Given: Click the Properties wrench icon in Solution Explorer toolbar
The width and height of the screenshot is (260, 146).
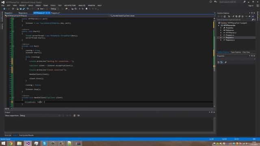Looking at the screenshot, I should point(249,16).
